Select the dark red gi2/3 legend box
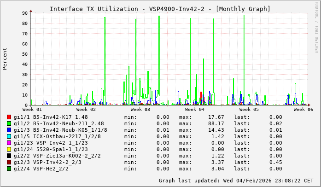321x187 pixels. tap(9, 163)
